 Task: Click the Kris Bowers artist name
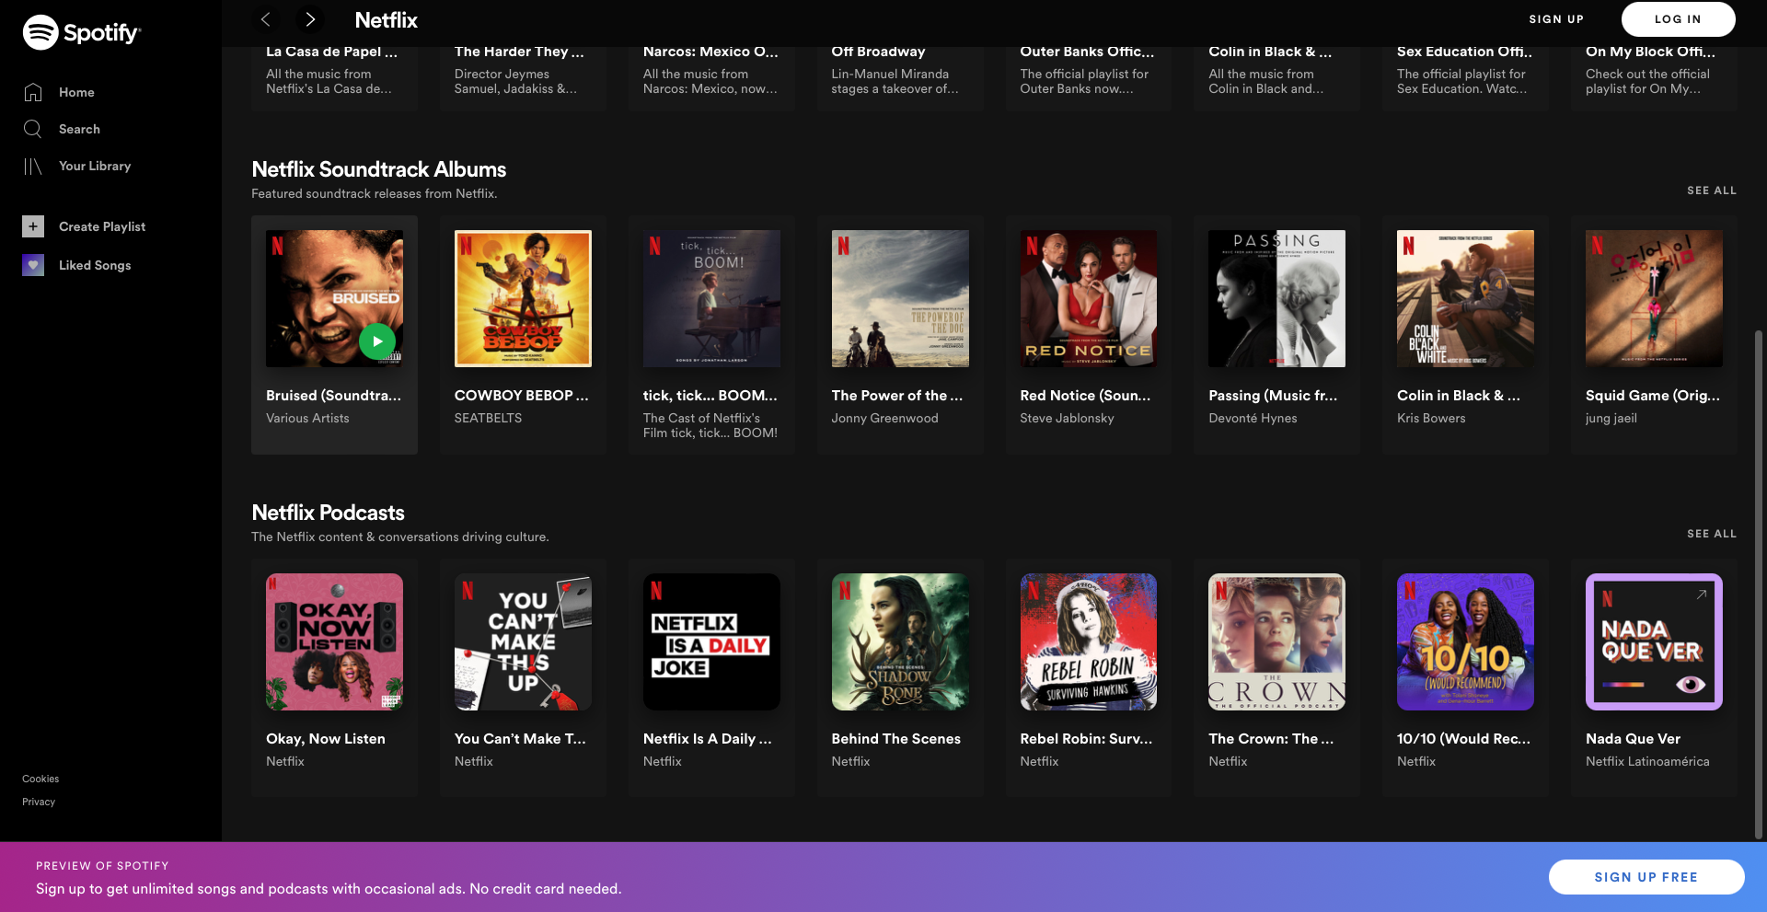(1431, 418)
